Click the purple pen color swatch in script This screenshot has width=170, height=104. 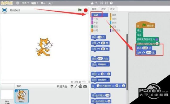point(156,39)
